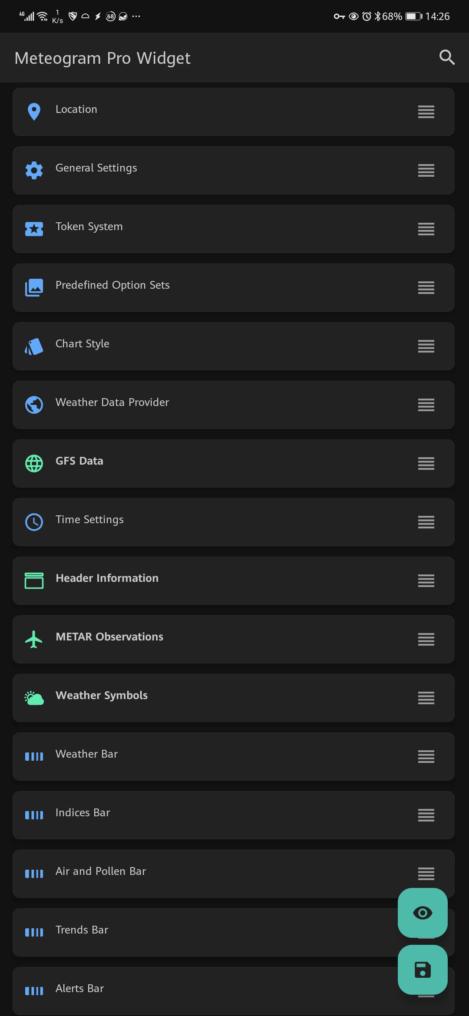Tap the Chart Style swatches icon
The width and height of the screenshot is (469, 1016).
pos(34,346)
